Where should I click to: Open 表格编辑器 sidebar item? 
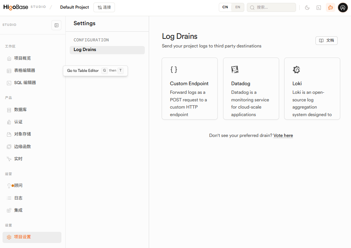(x=32, y=70)
